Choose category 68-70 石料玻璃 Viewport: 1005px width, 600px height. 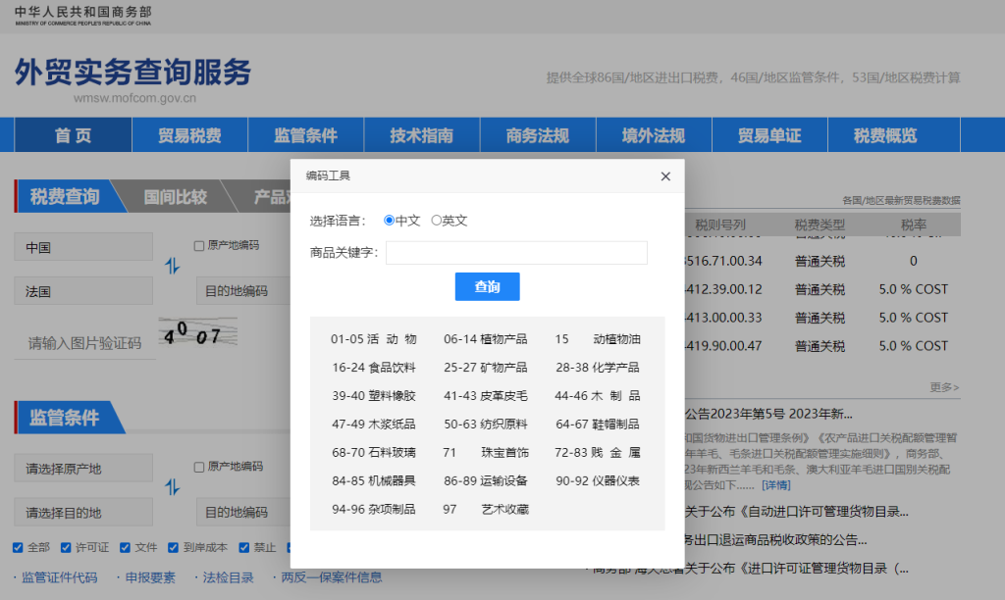[x=374, y=452]
